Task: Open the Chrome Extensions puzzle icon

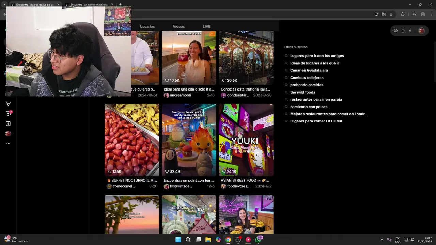Action: click(x=402, y=14)
